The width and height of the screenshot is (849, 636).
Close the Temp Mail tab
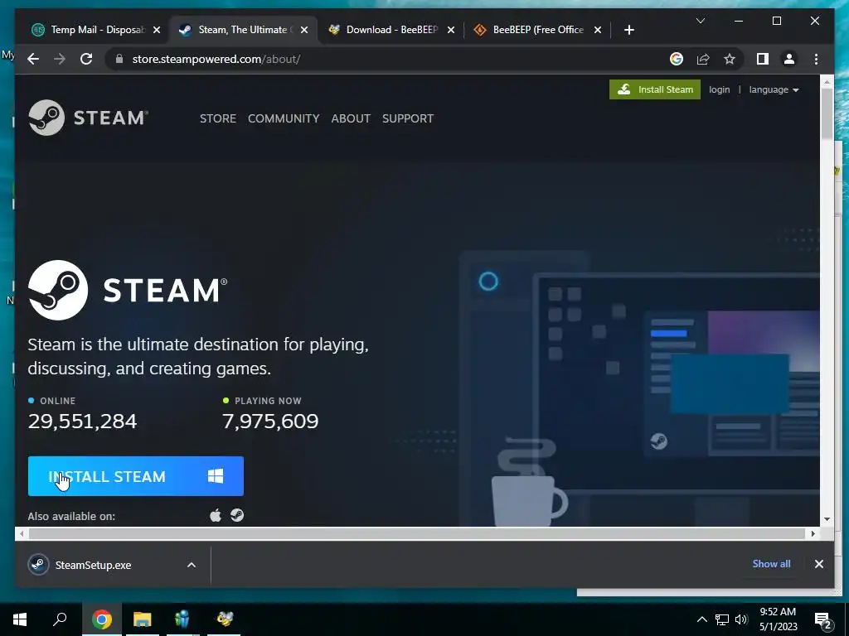157,31
